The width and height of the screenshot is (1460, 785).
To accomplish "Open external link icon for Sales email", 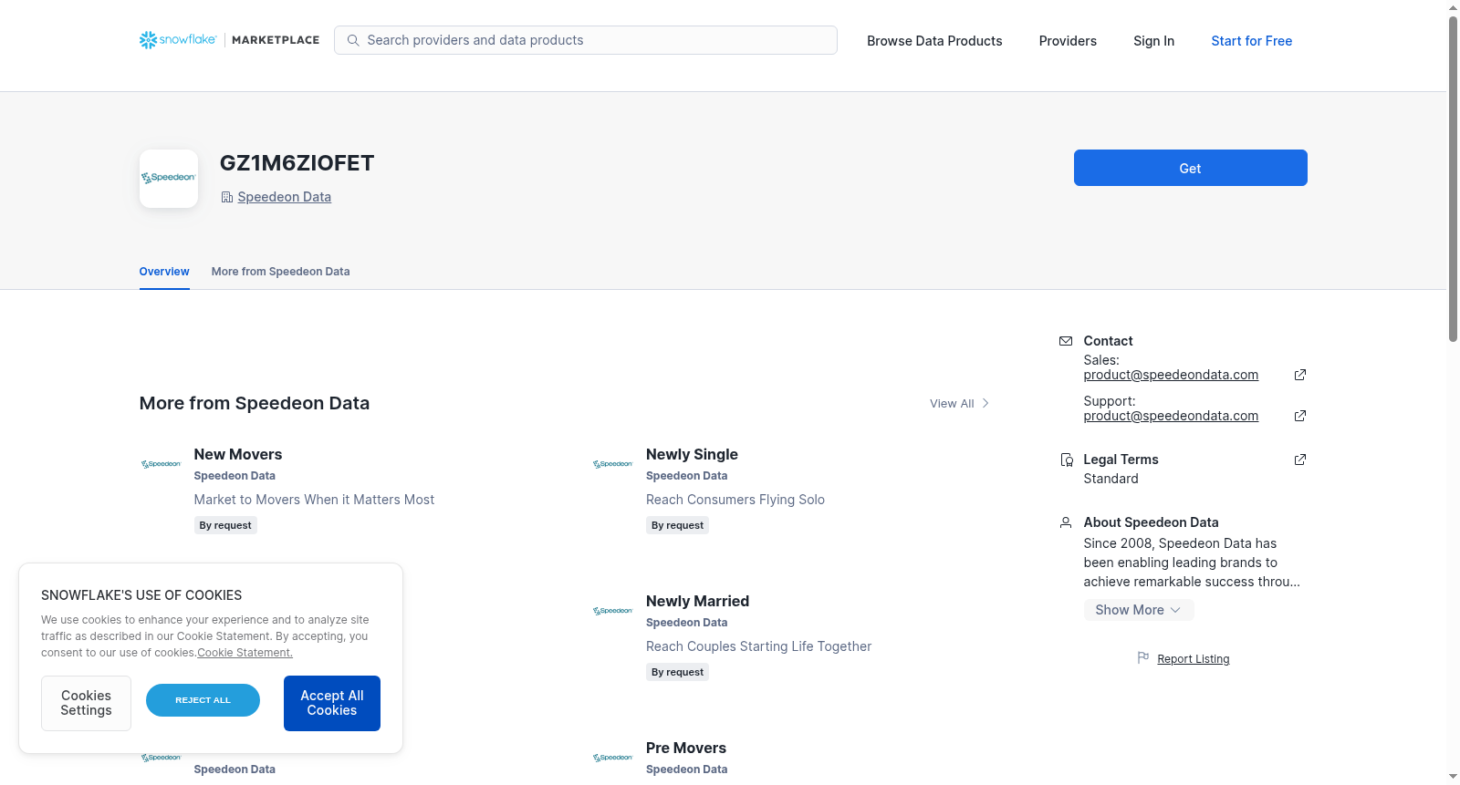I will click(1300, 375).
